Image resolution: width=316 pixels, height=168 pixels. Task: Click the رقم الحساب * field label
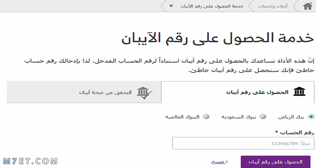(x=295, y=132)
